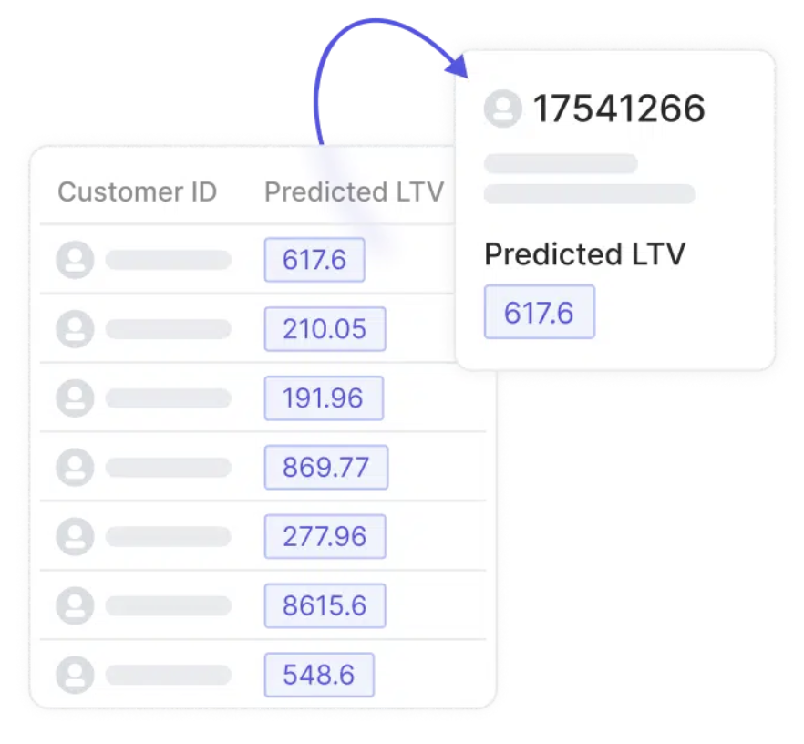Select the 210.05 predicted LTV badge
Image resolution: width=804 pixels, height=744 pixels.
pyautogui.click(x=325, y=328)
